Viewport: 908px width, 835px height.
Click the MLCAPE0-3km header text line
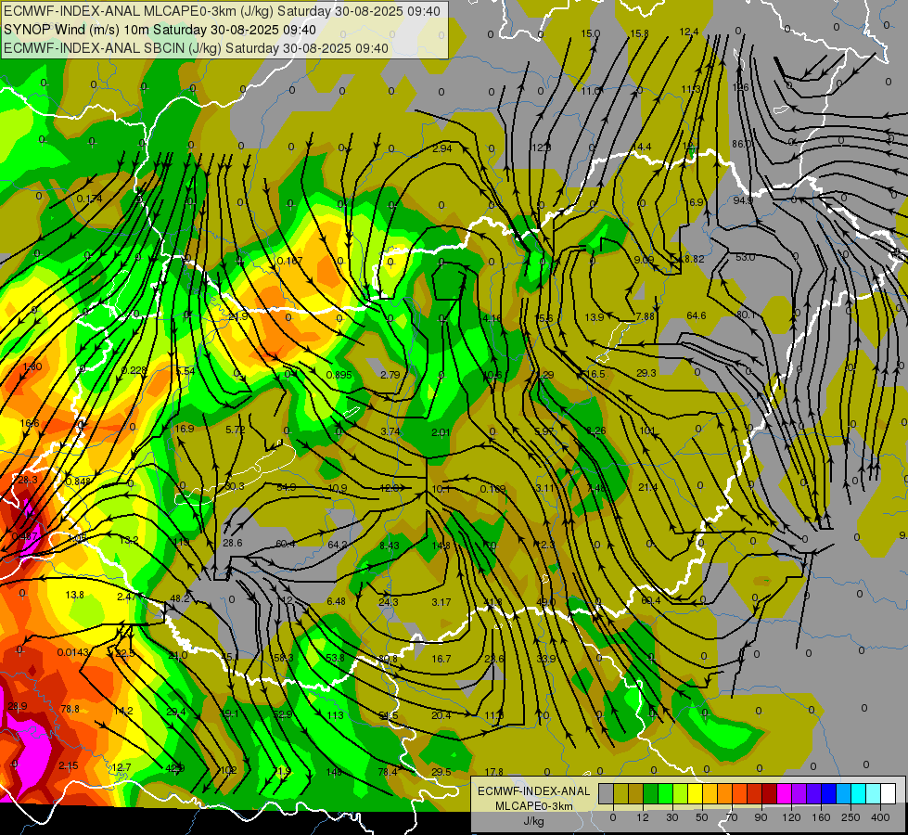(x=223, y=11)
